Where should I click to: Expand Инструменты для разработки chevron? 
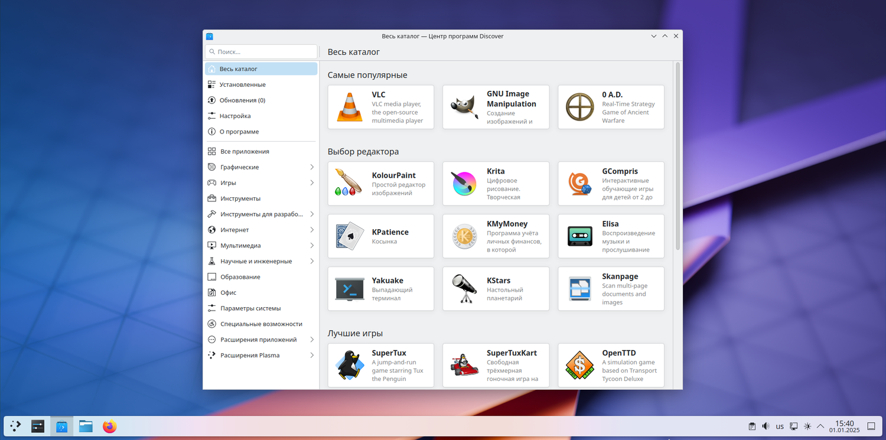(312, 214)
